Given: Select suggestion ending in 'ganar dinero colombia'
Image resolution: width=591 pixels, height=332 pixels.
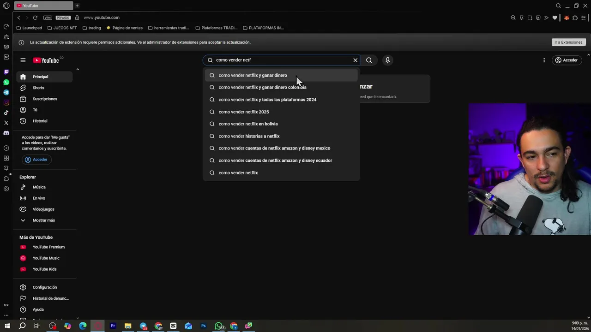Looking at the screenshot, I should click(281, 87).
